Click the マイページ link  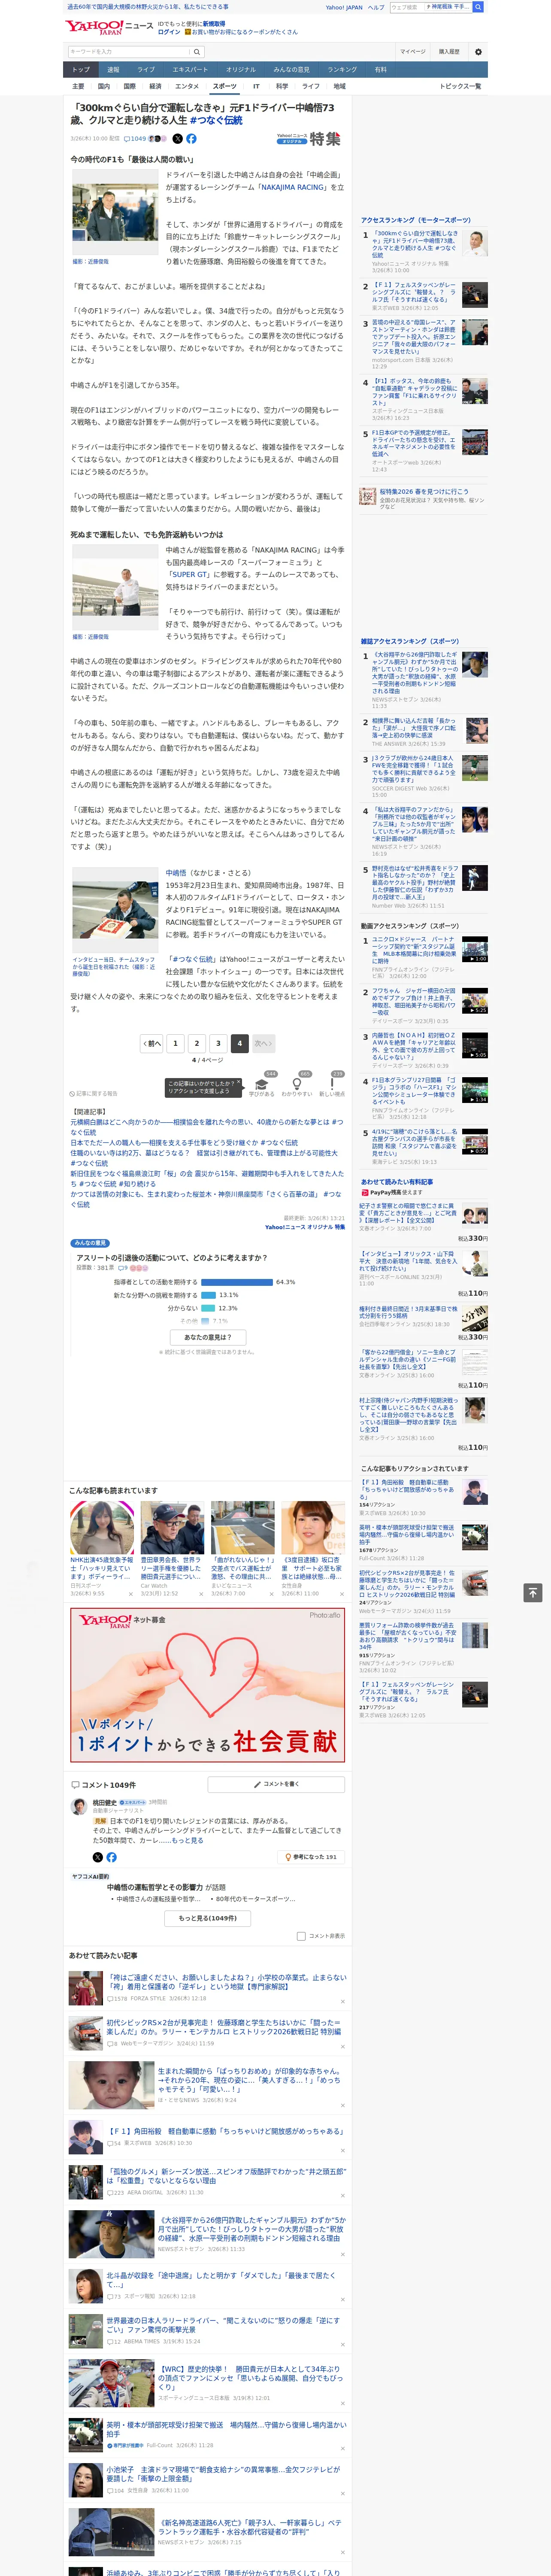click(x=413, y=51)
